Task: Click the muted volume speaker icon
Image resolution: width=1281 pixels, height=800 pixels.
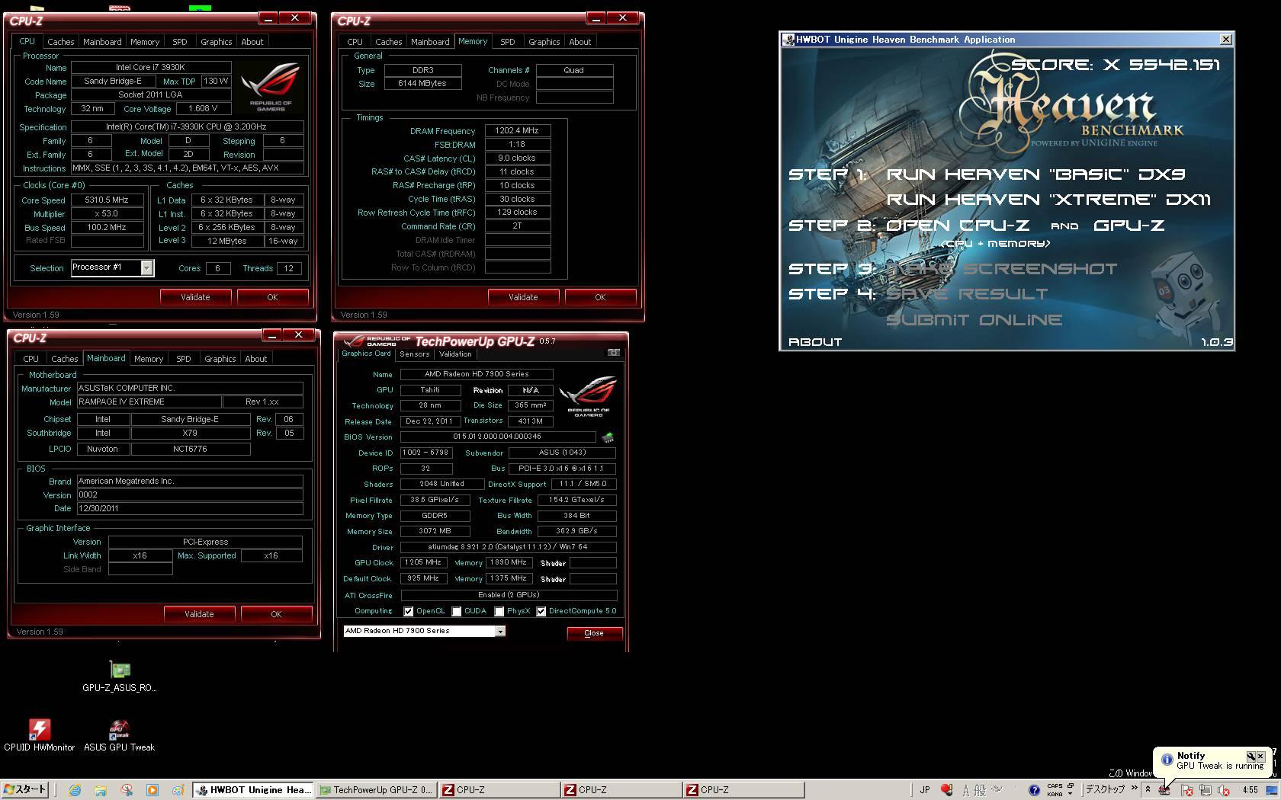Action: coord(1224,790)
